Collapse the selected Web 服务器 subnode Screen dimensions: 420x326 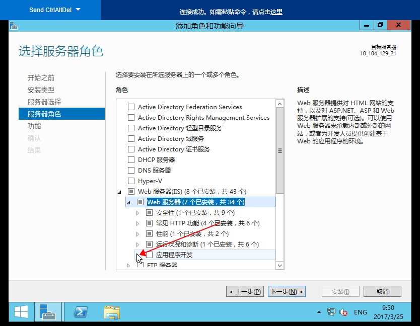(x=128, y=203)
